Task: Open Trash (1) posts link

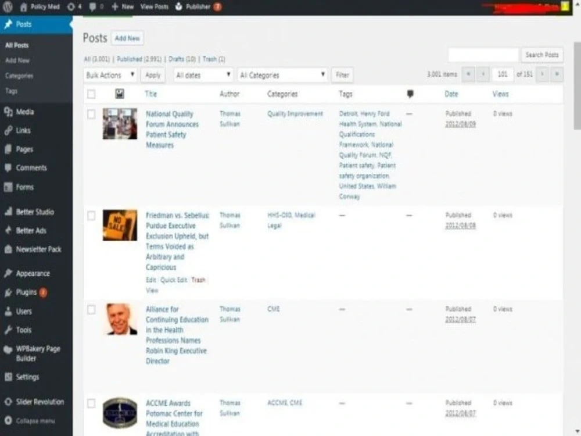Action: coord(214,59)
